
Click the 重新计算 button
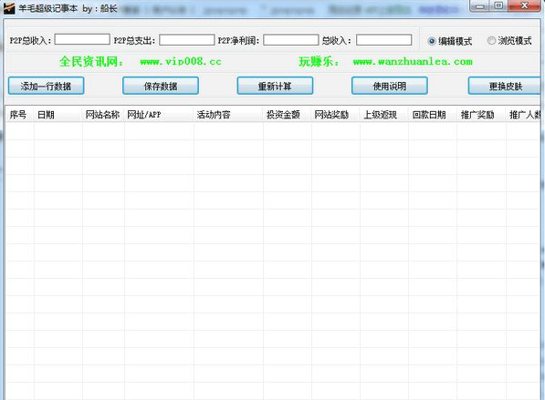pos(275,86)
